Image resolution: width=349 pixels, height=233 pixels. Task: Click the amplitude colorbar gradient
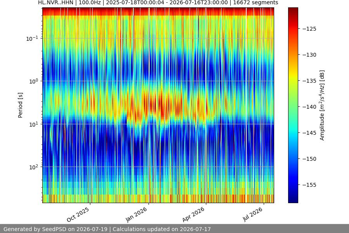coord(293,105)
